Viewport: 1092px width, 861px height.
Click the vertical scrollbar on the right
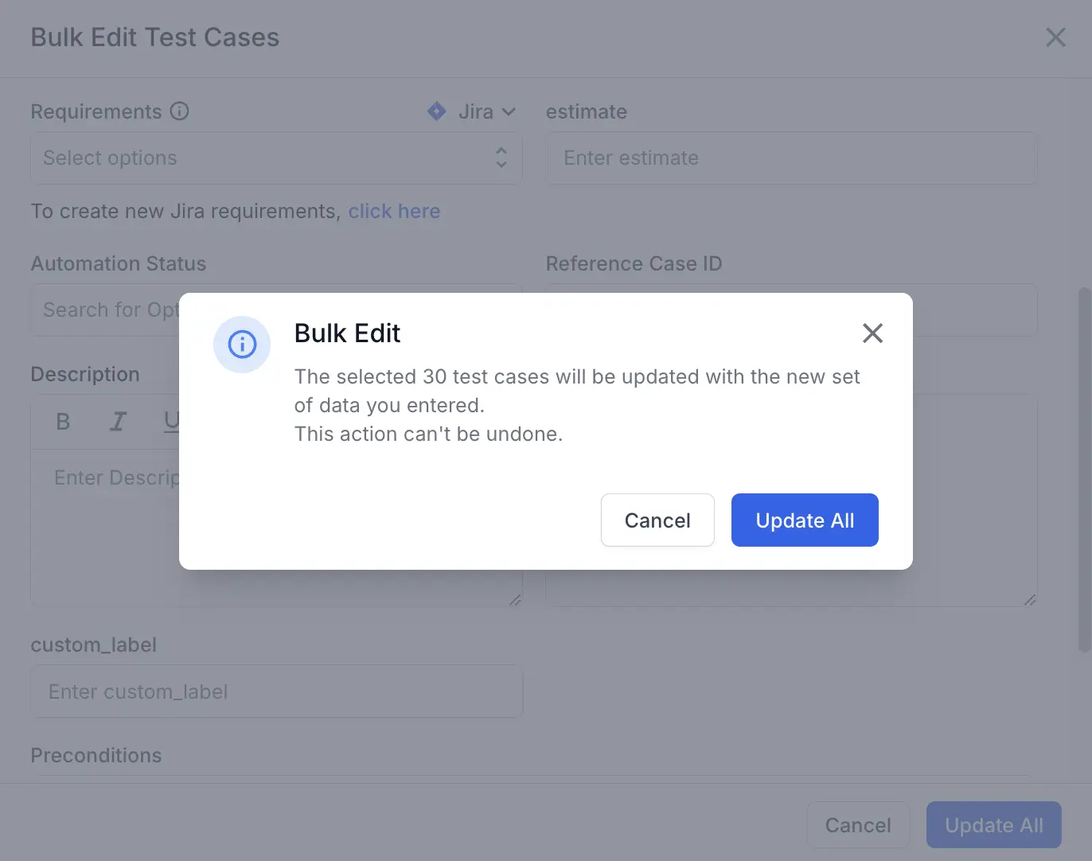click(x=1084, y=469)
